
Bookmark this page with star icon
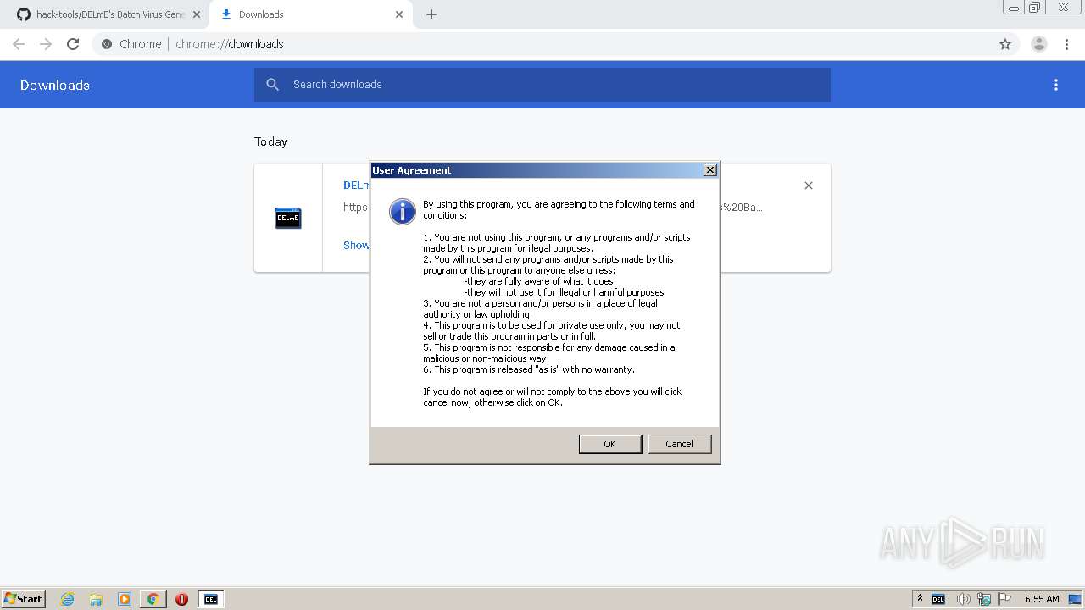tap(1005, 44)
